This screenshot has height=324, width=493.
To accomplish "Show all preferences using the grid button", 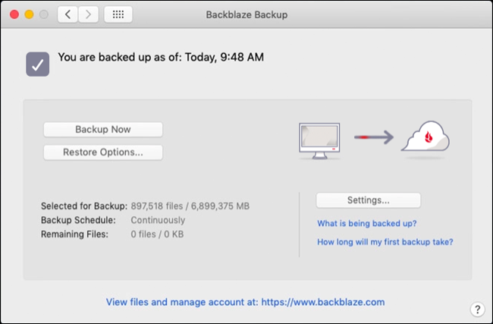I will click(118, 14).
